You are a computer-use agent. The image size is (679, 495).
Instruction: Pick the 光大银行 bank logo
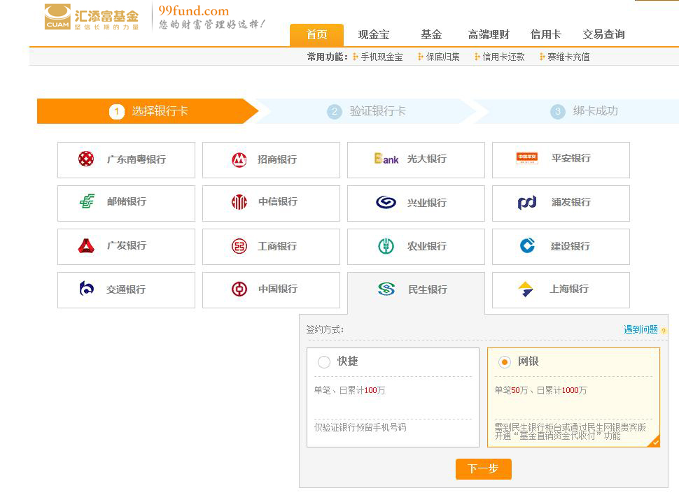[x=386, y=159]
